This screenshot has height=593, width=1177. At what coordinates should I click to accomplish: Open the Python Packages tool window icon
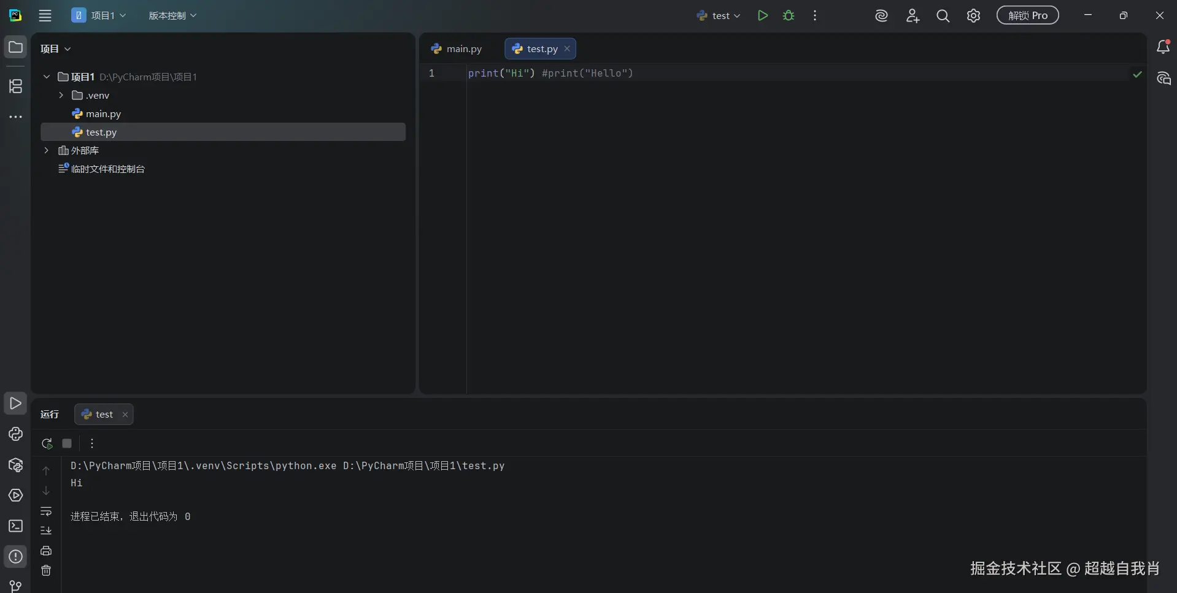(15, 465)
